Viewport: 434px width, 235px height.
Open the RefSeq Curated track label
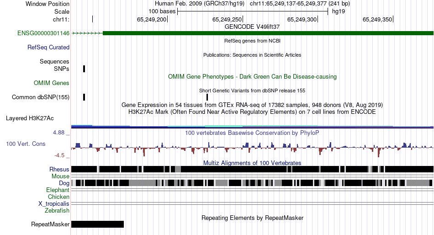coord(48,48)
